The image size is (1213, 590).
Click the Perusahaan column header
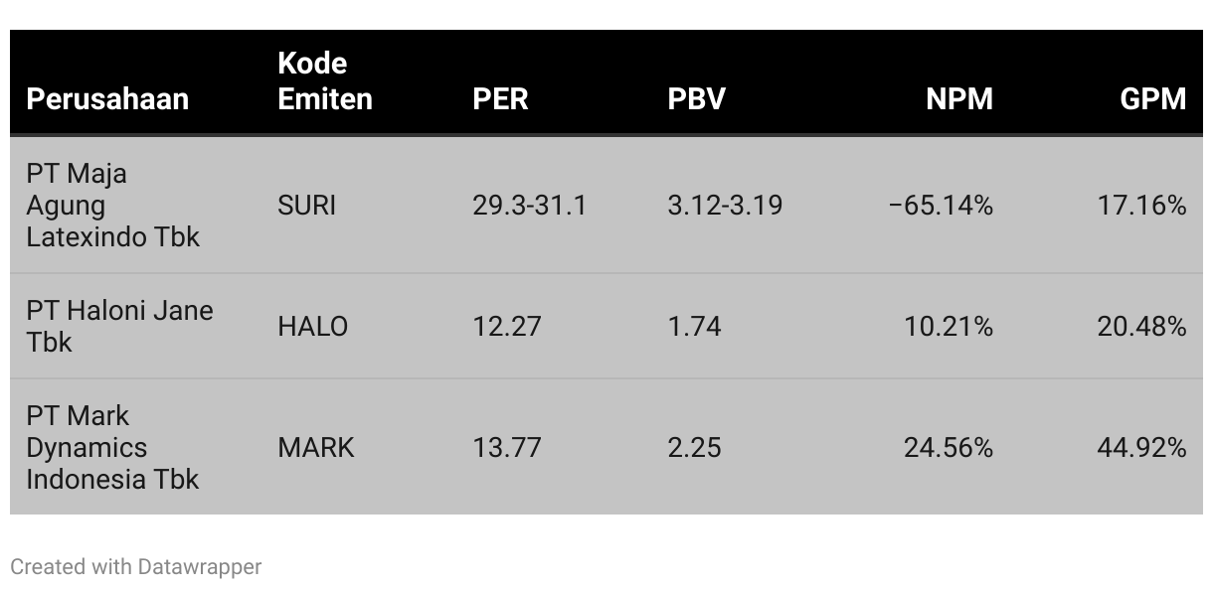[107, 98]
